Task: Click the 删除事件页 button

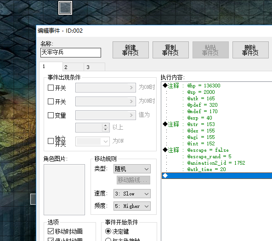Action: [x=250, y=50]
